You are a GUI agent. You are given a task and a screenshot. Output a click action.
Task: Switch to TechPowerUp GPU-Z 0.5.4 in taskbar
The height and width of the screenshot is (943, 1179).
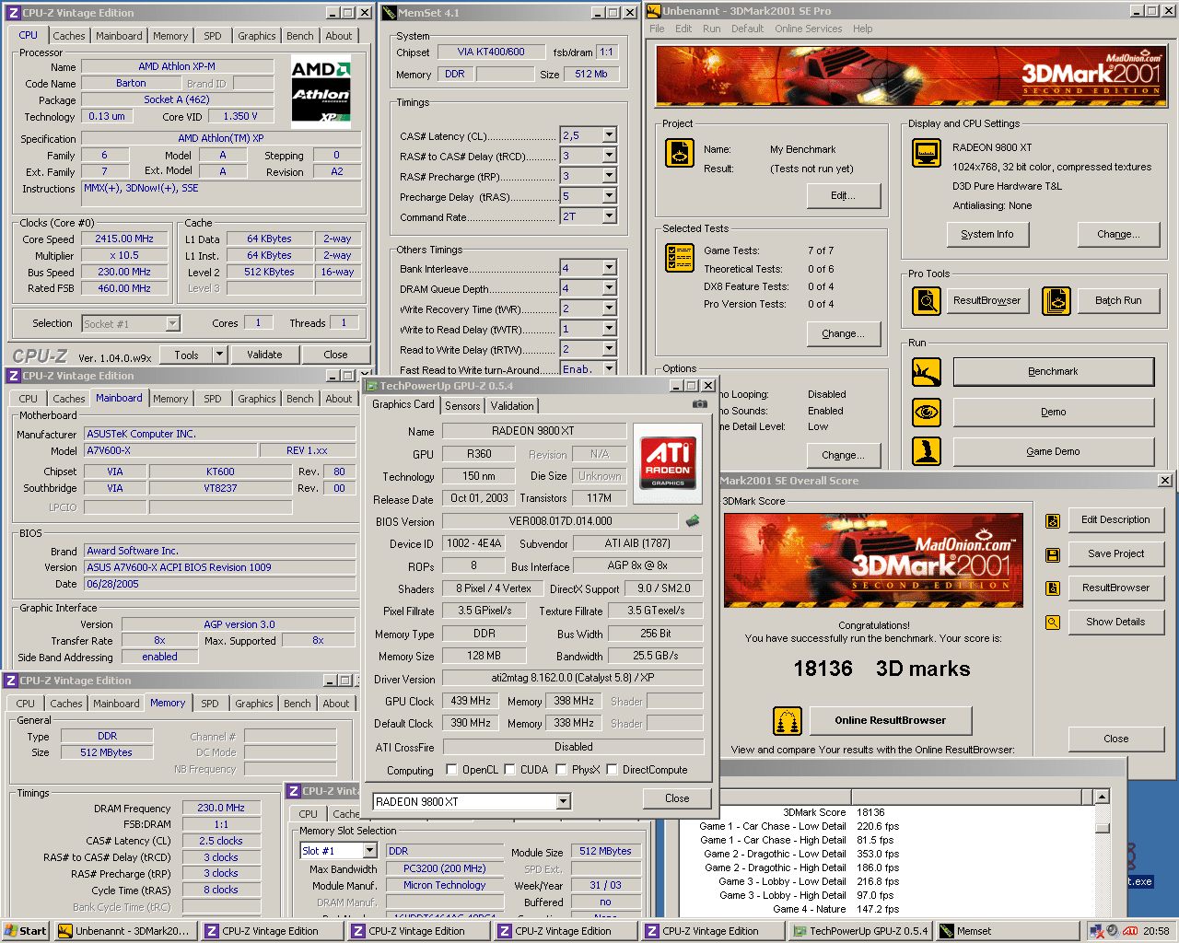[x=861, y=931]
